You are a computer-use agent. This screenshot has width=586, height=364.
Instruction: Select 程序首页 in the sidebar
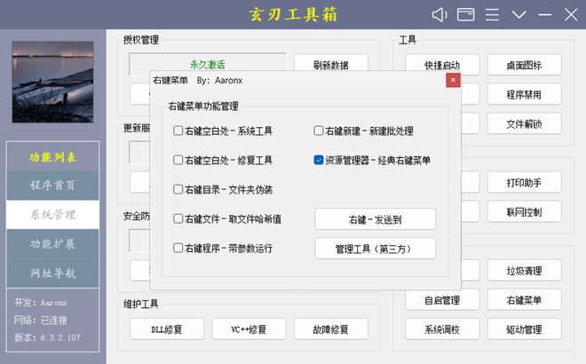[x=52, y=186]
